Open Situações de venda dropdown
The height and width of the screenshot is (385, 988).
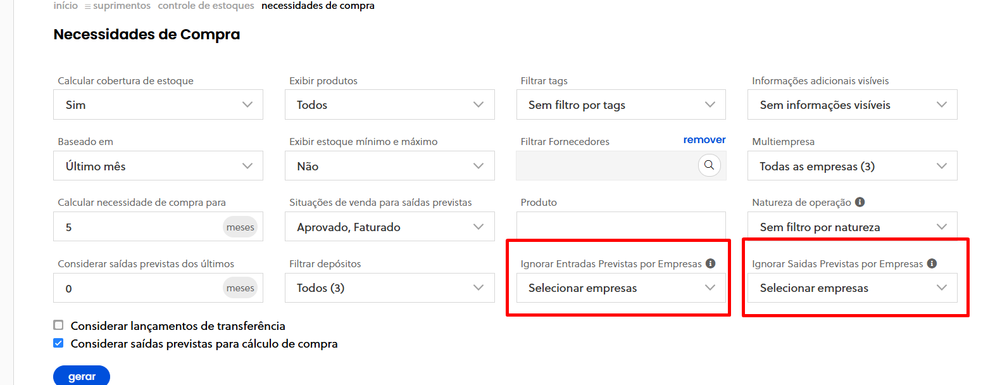click(389, 227)
